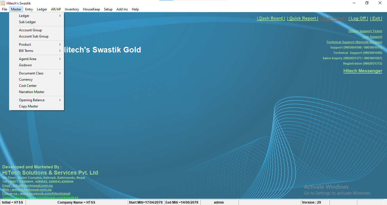Open the Inventory menu
This screenshot has width=387, height=205.
pyautogui.click(x=72, y=9)
